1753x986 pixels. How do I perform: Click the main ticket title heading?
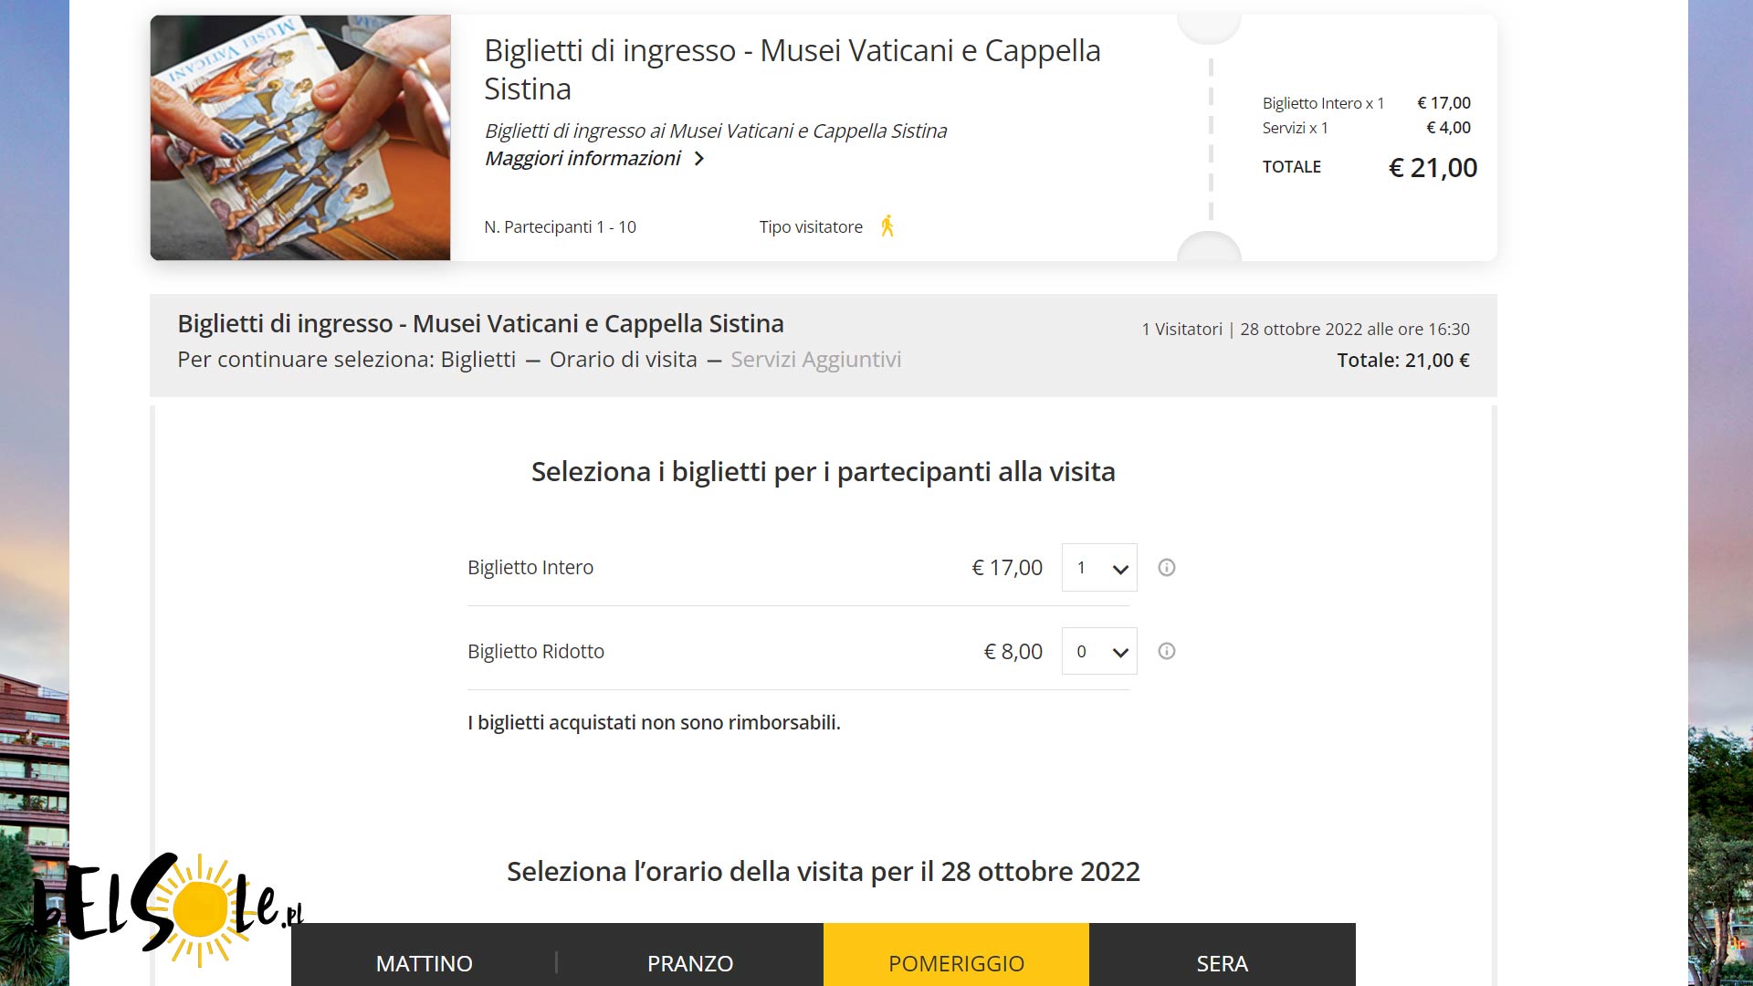click(793, 69)
